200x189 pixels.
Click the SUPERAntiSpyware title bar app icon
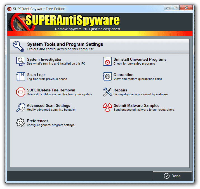coord(9,9)
